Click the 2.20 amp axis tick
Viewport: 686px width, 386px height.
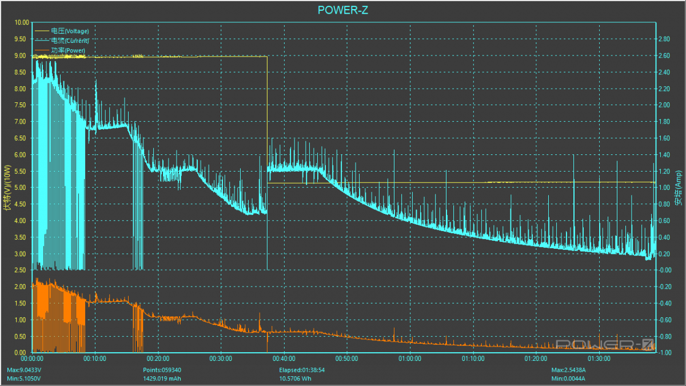tap(663, 89)
